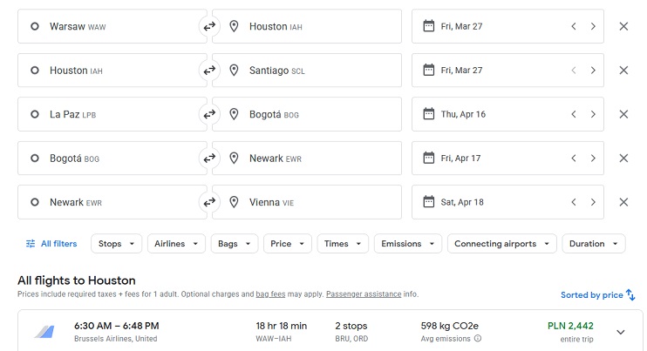Show avg emissions info icon
Screen dimensions: 647x351
478,339
